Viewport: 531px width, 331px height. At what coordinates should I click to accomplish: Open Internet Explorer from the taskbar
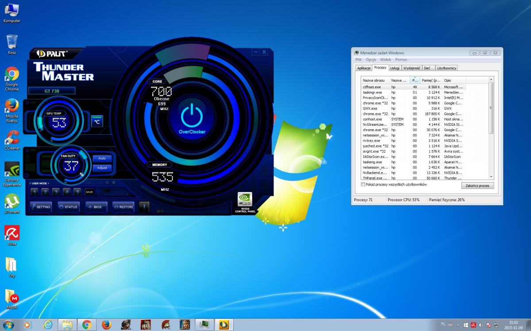pyautogui.click(x=48, y=324)
